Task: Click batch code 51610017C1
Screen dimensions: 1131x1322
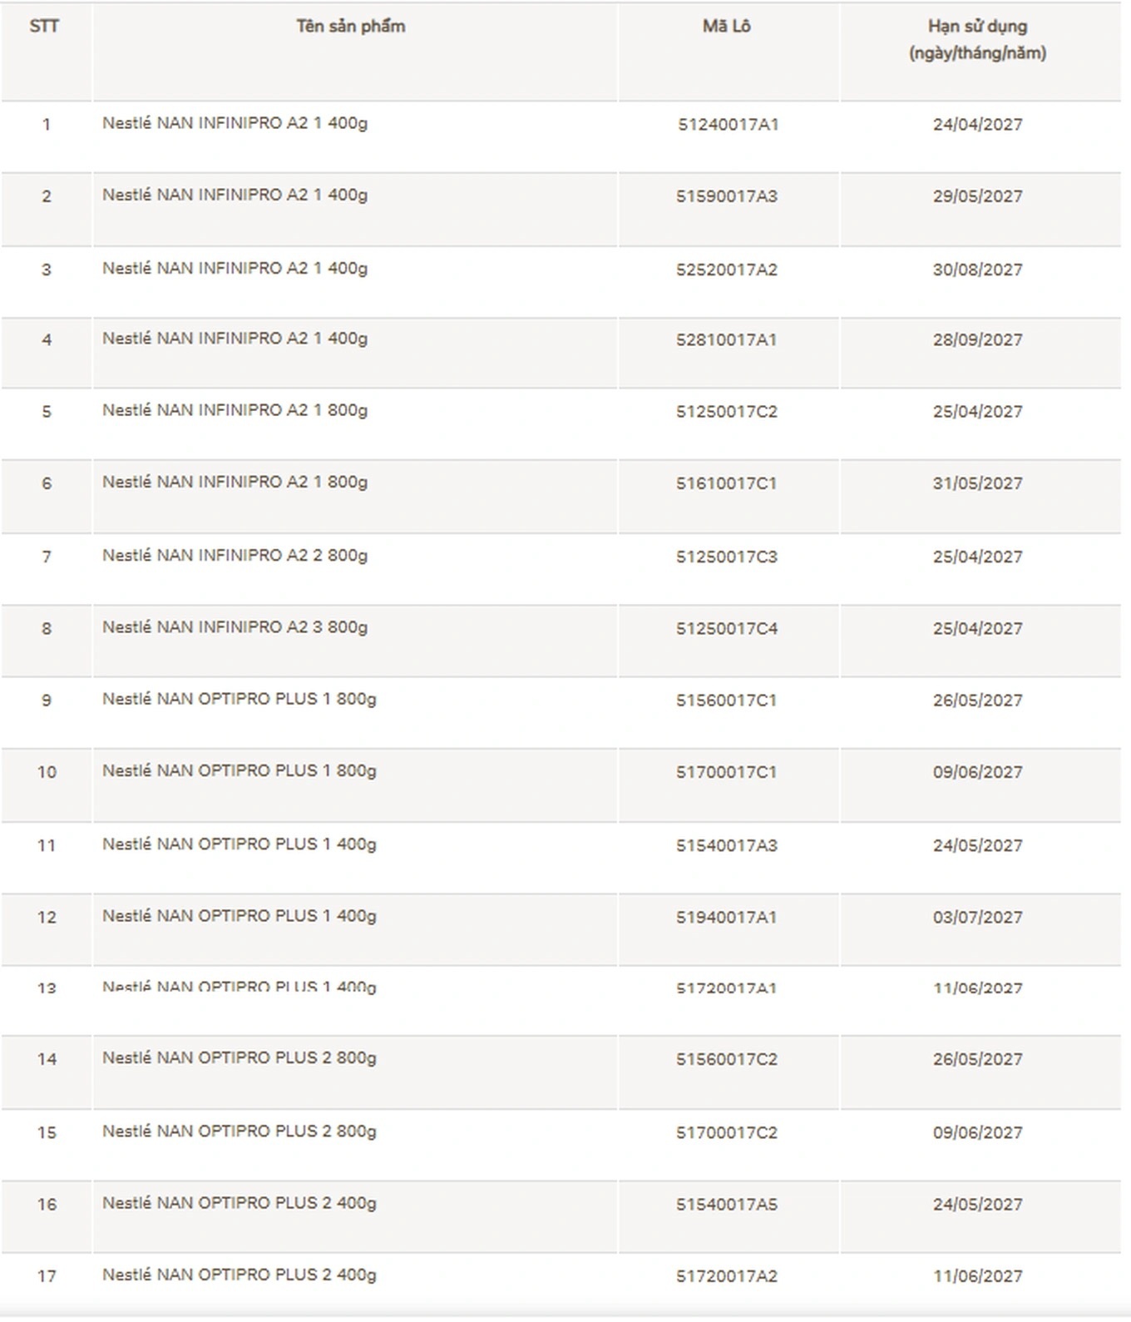Action: pyautogui.click(x=726, y=483)
